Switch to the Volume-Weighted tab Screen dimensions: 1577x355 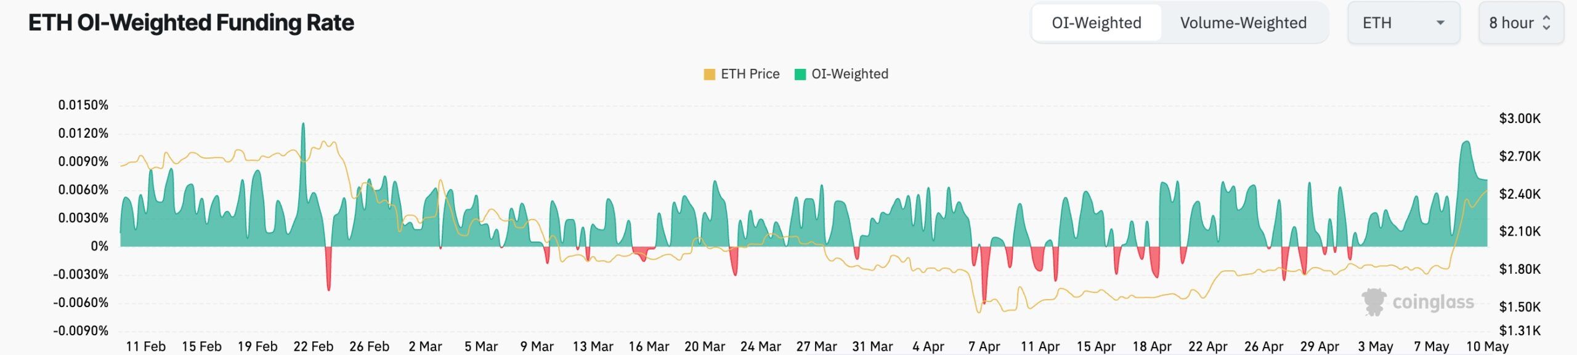click(x=1243, y=23)
